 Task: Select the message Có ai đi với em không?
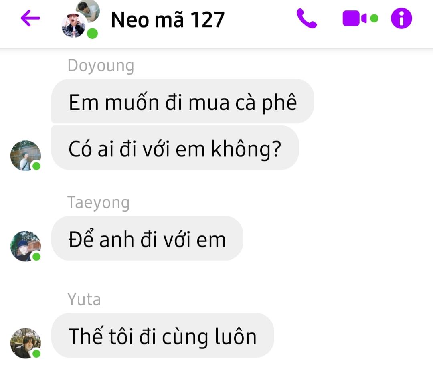tap(175, 148)
